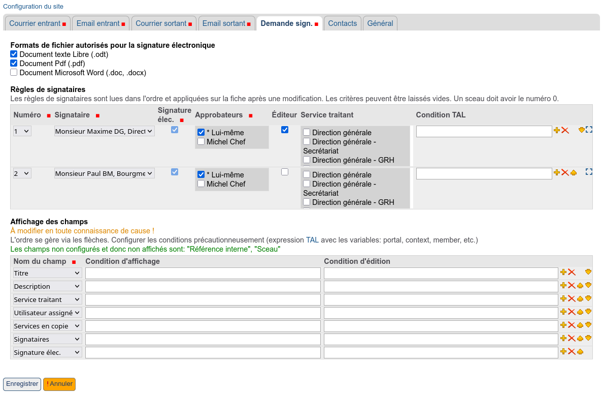Open the Monsieur Paul BM signatory dropdown
602x393 pixels.
pyautogui.click(x=105, y=173)
